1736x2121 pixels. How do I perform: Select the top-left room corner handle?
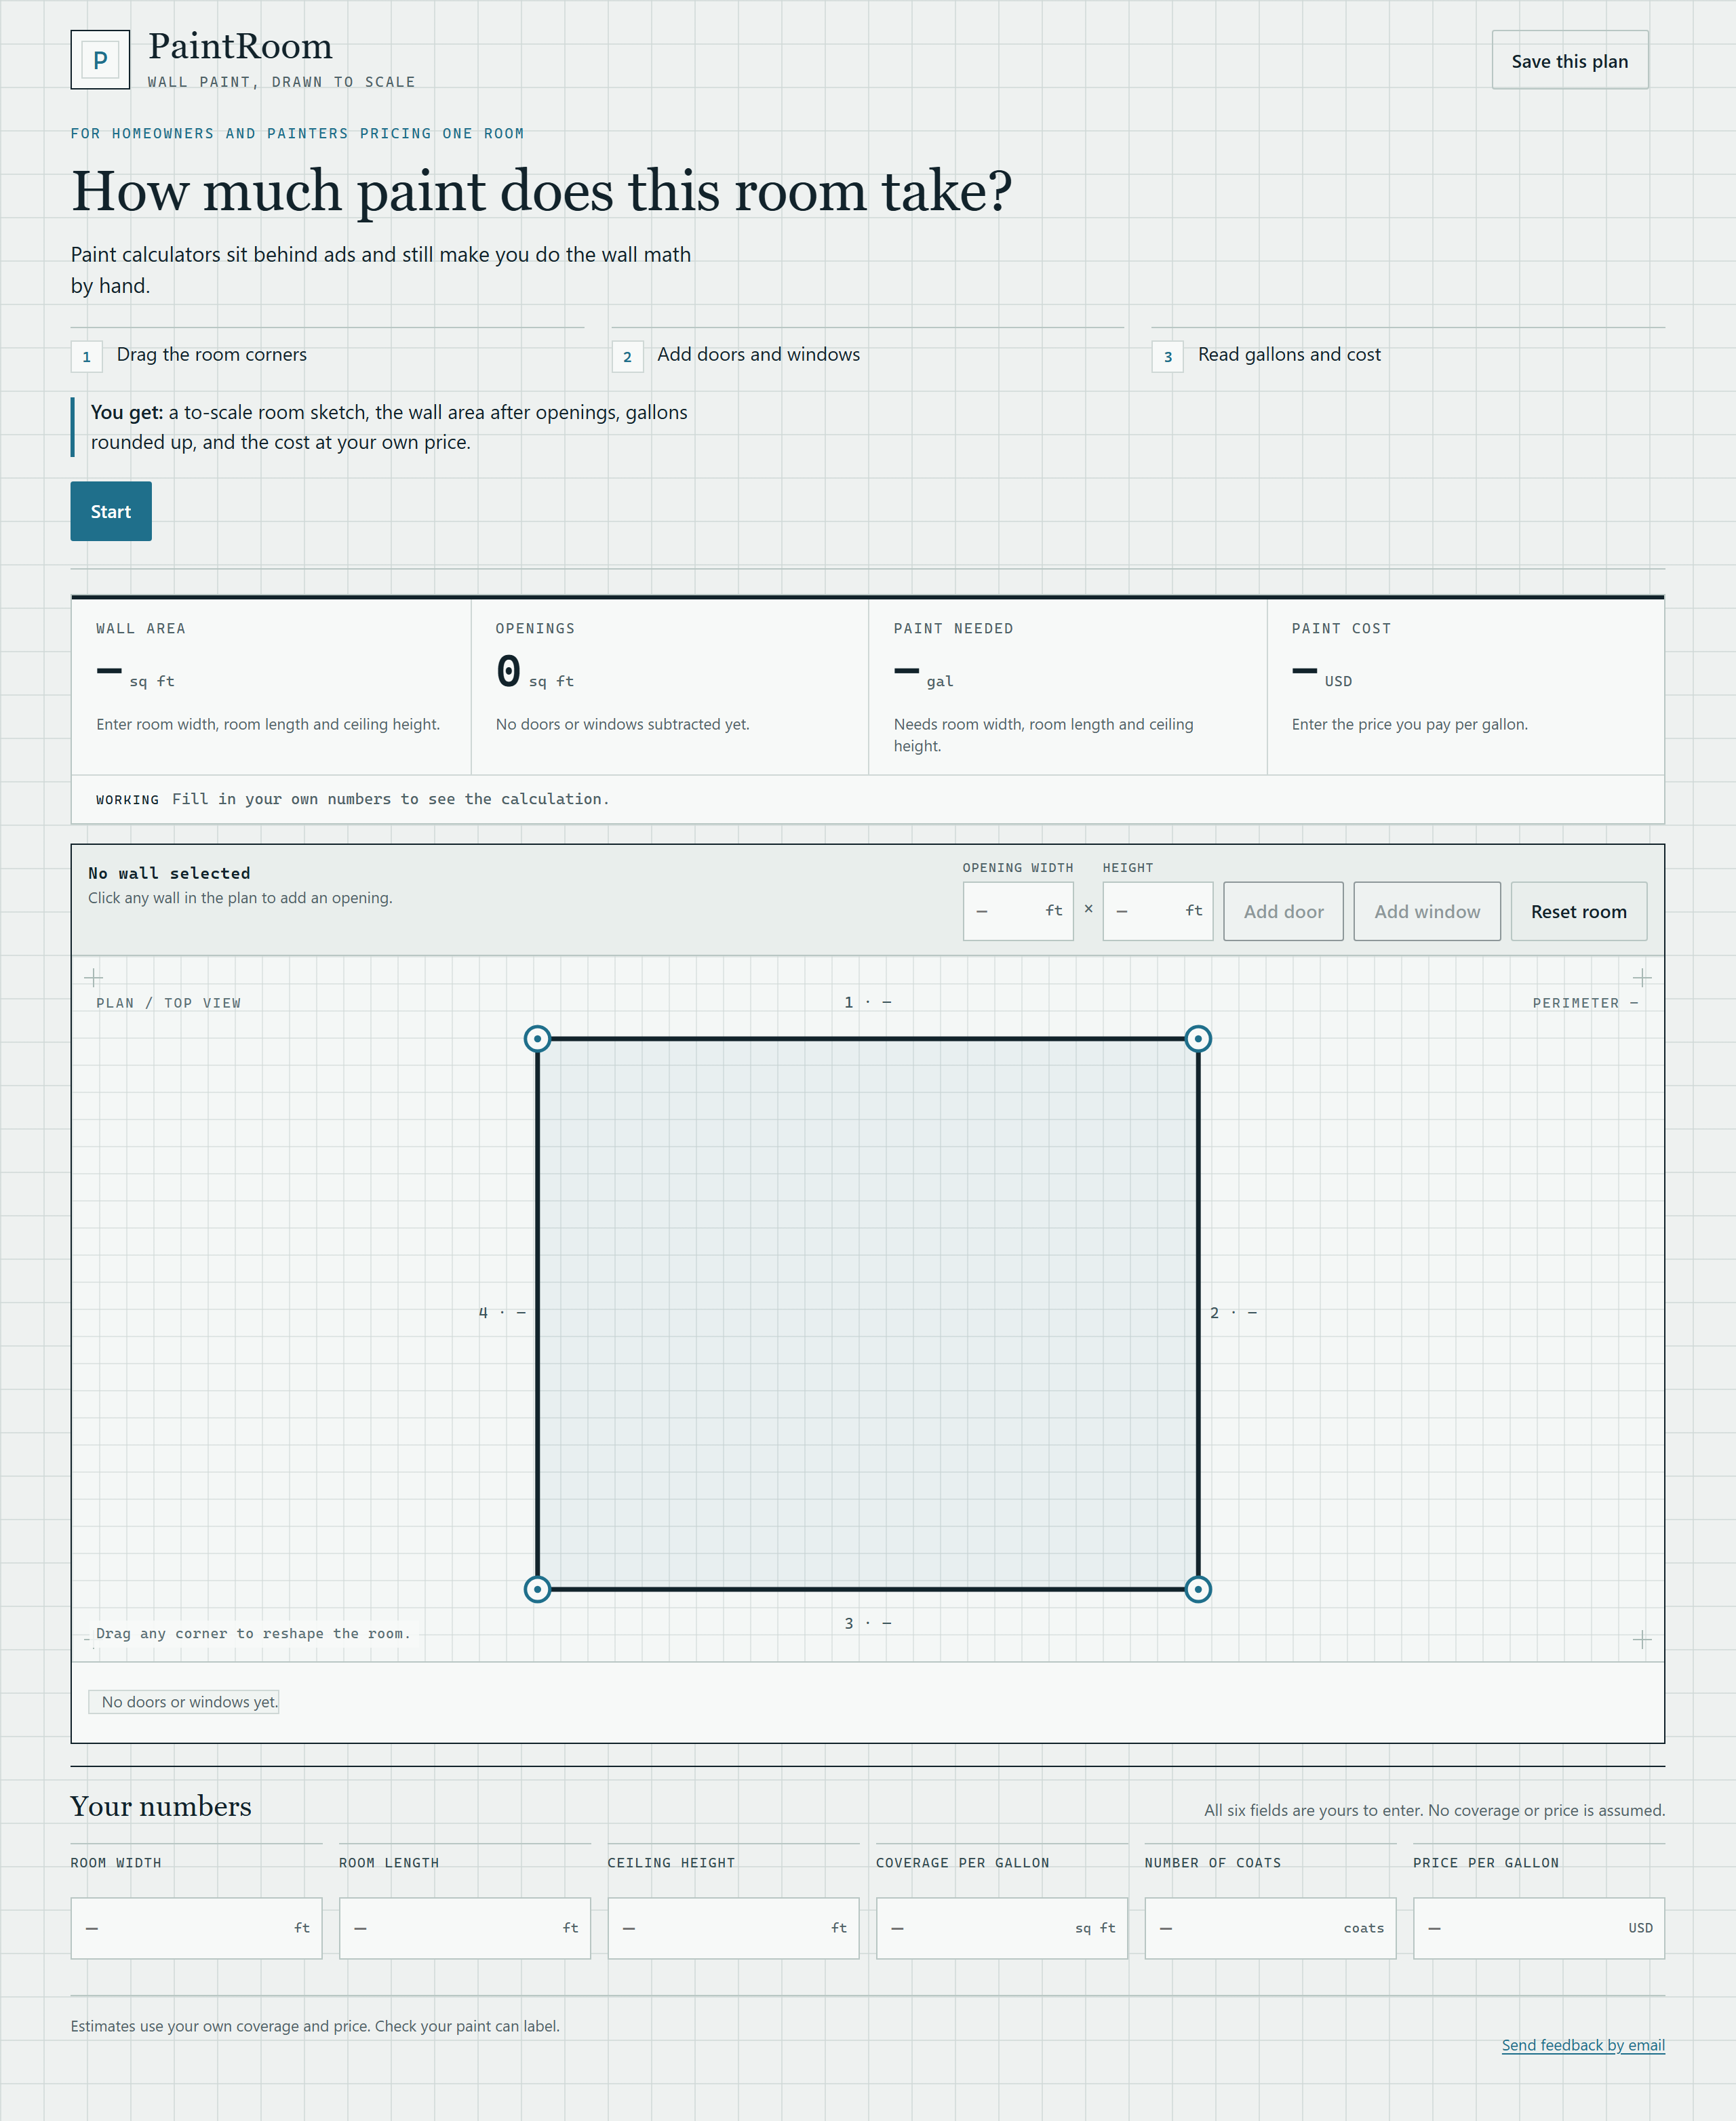pyautogui.click(x=537, y=1039)
